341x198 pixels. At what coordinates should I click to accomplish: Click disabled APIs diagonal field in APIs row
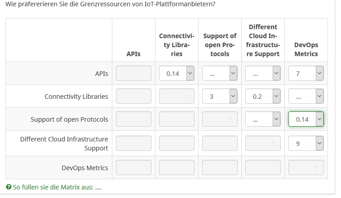[x=133, y=73]
